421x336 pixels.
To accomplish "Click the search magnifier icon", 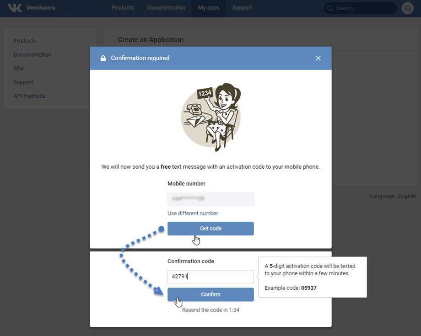I will (x=330, y=8).
